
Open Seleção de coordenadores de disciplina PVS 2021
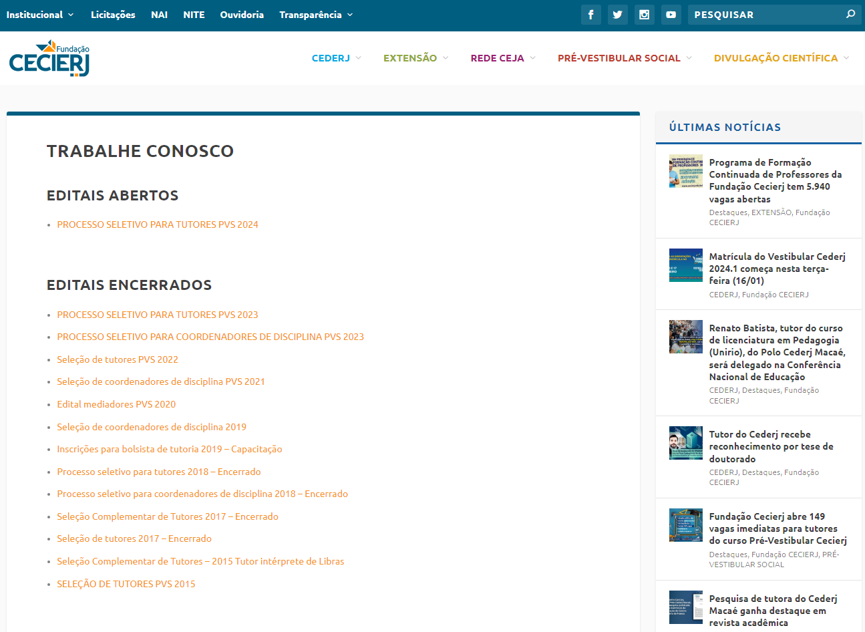pyautogui.click(x=161, y=381)
